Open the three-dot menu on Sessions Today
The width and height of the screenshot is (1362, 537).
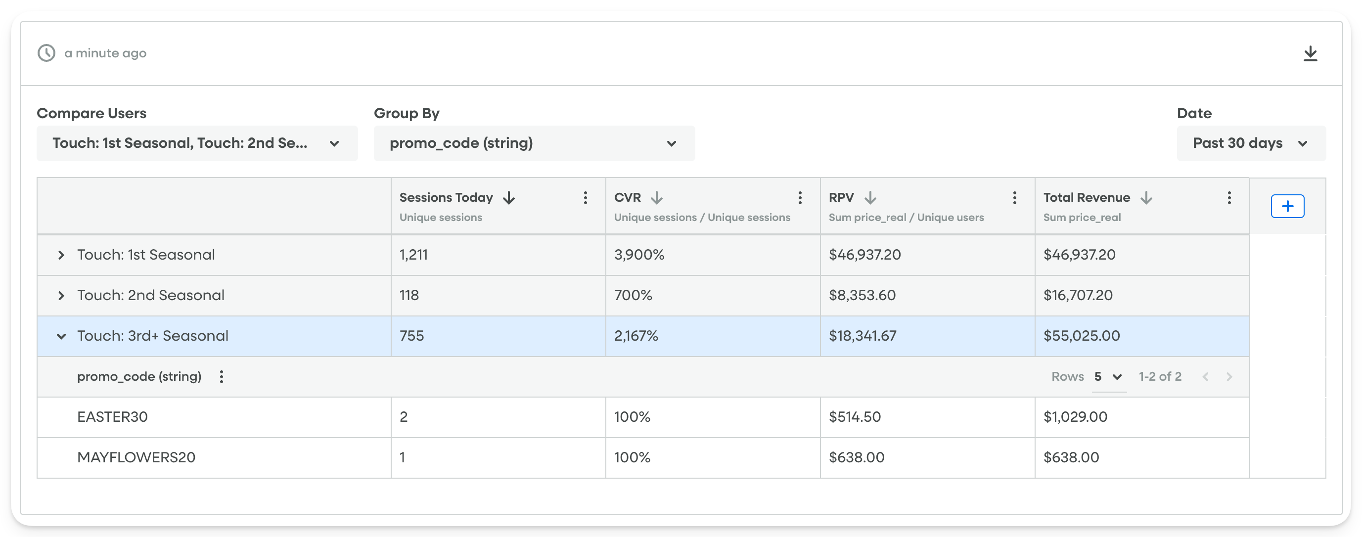tap(585, 198)
